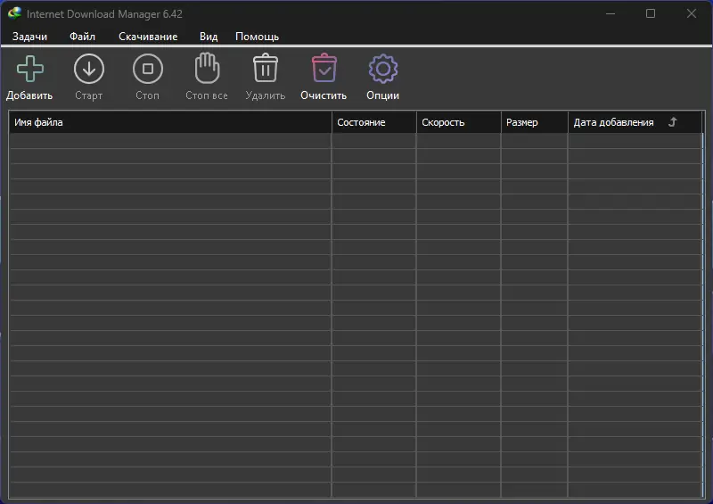
Task: Click the Добавить plus icon
Action: pyautogui.click(x=30, y=69)
